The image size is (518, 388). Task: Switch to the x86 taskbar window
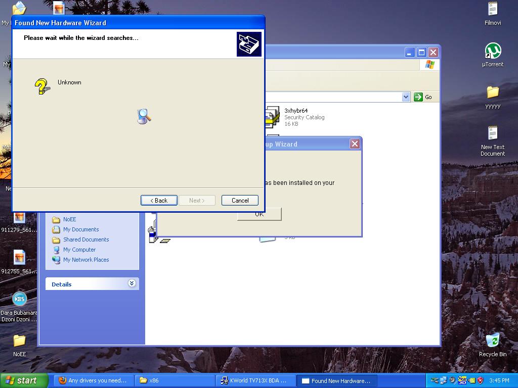tap(175, 380)
